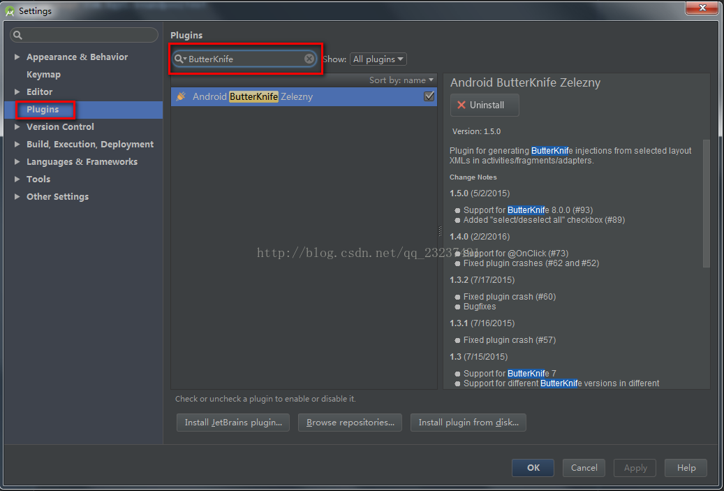724x491 pixels.
Task: Confirm settings with OK button
Action: (533, 467)
